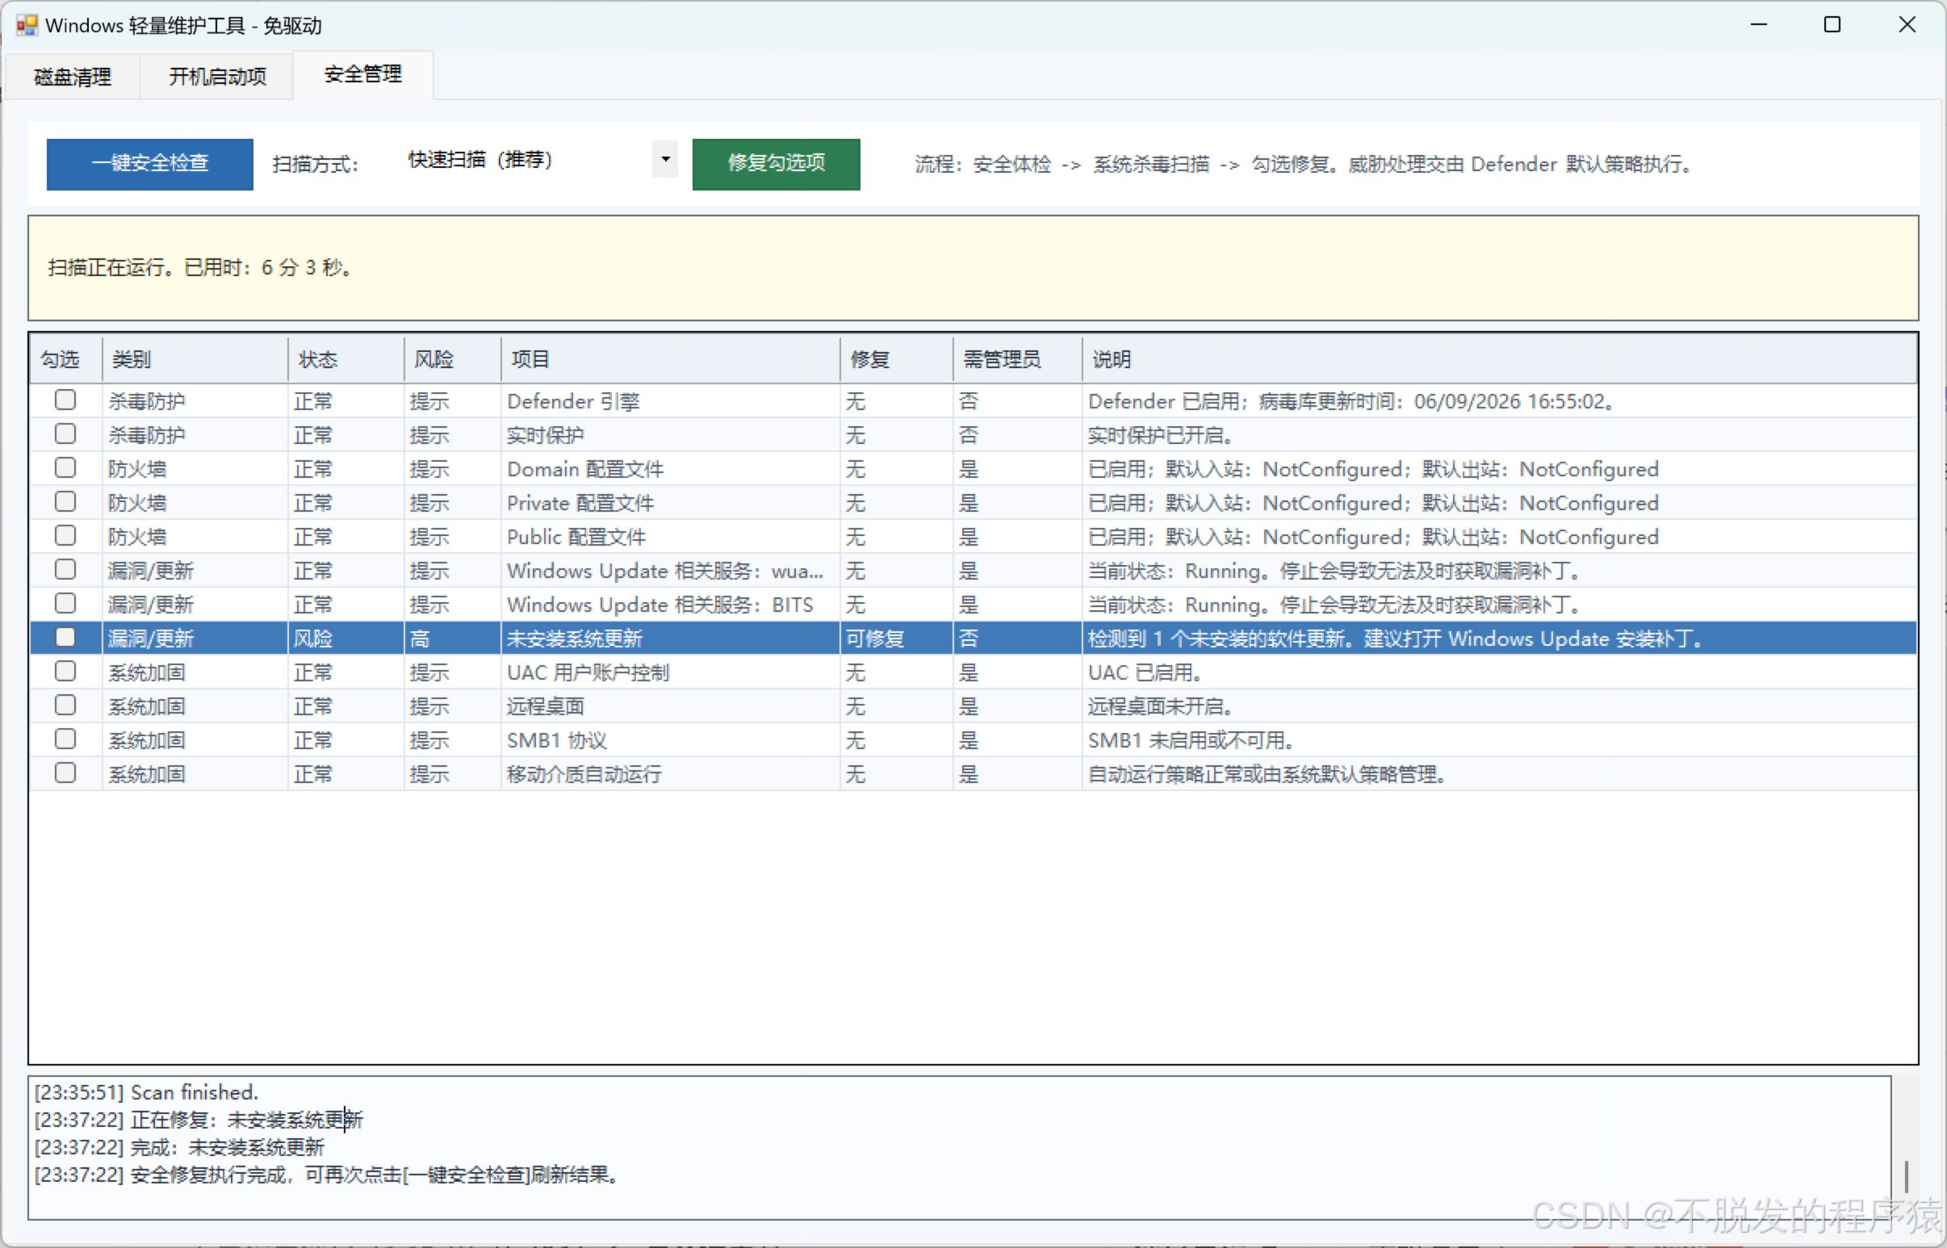Click the app icon in title bar
The height and width of the screenshot is (1248, 1947).
[x=27, y=25]
